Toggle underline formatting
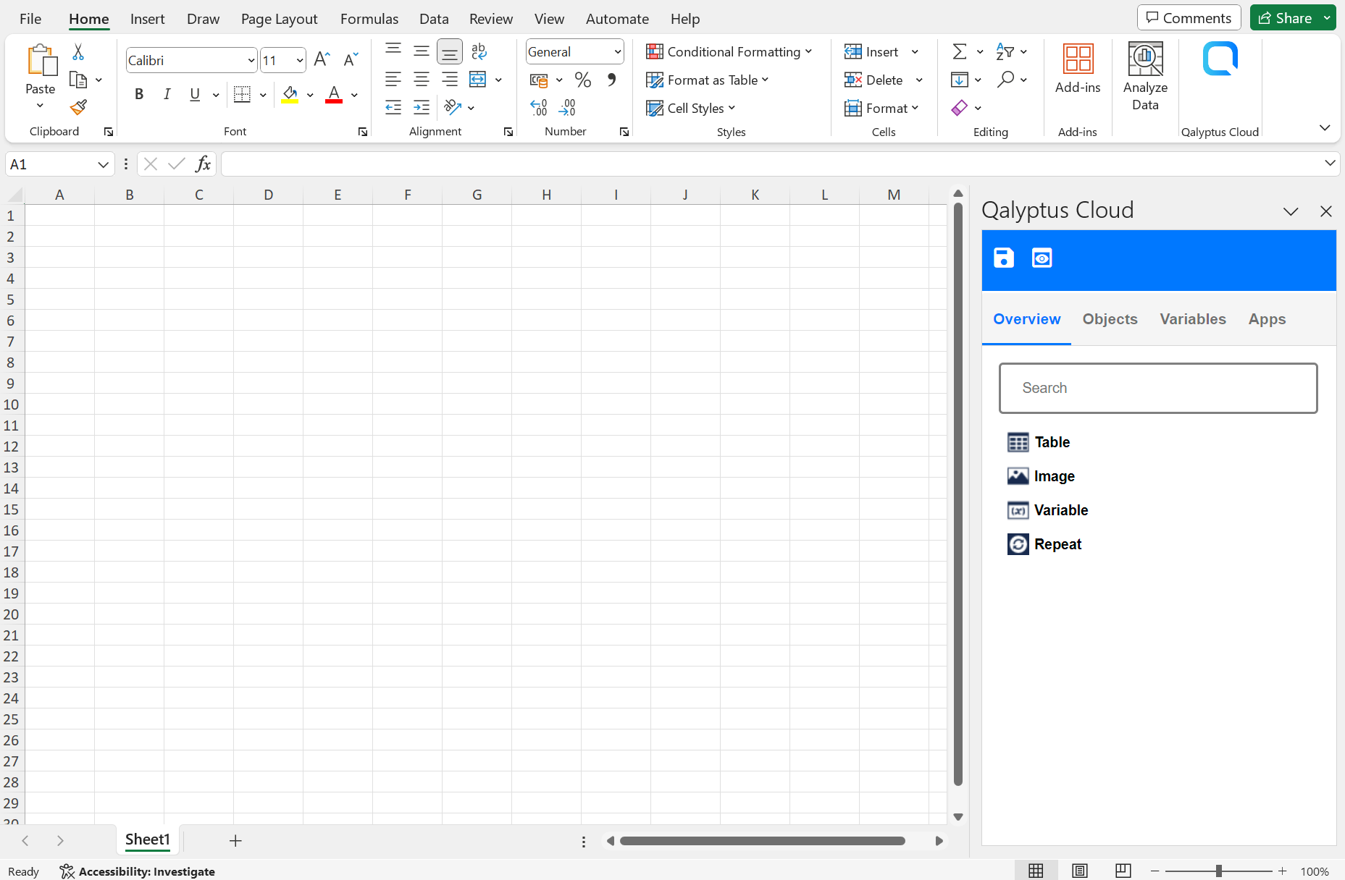 click(194, 94)
